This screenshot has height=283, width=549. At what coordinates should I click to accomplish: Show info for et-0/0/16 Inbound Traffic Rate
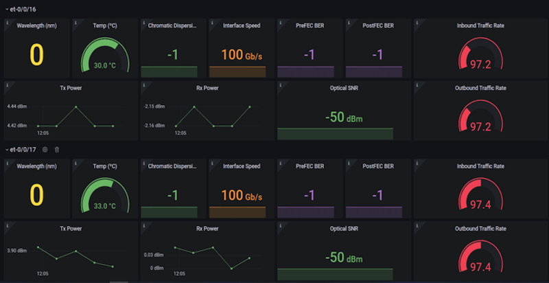click(417, 23)
